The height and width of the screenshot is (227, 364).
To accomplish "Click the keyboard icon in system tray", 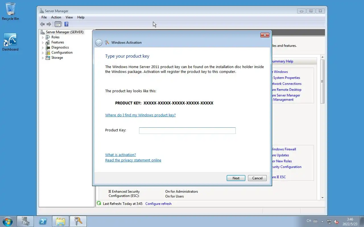I will [x=315, y=221].
